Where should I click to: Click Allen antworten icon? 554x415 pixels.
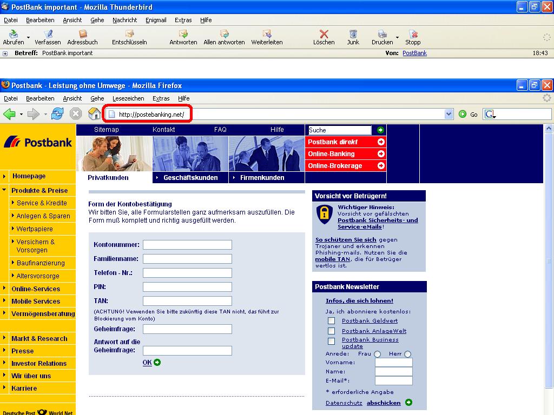[224, 34]
